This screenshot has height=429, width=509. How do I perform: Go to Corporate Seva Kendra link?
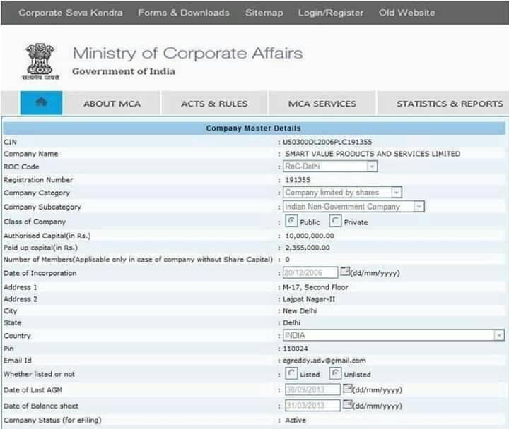pyautogui.click(x=71, y=13)
